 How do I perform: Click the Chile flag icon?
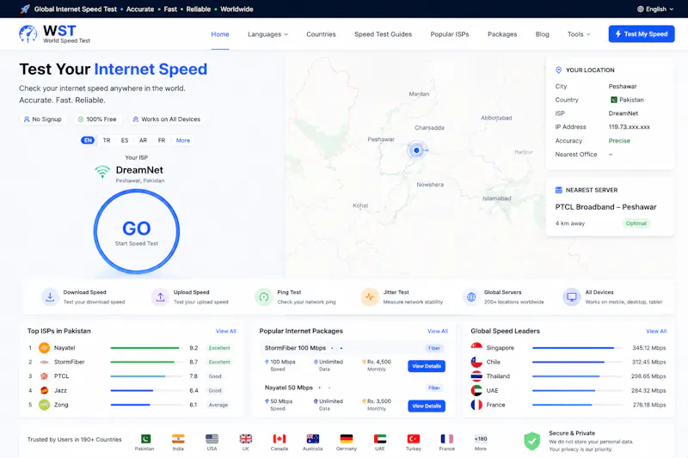(x=476, y=362)
